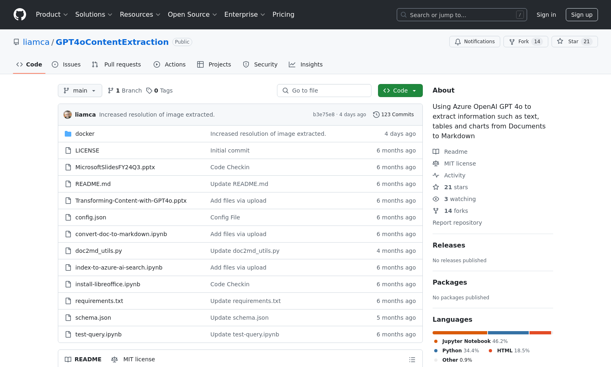Click the Report repository link
611x367 pixels.
(457, 223)
